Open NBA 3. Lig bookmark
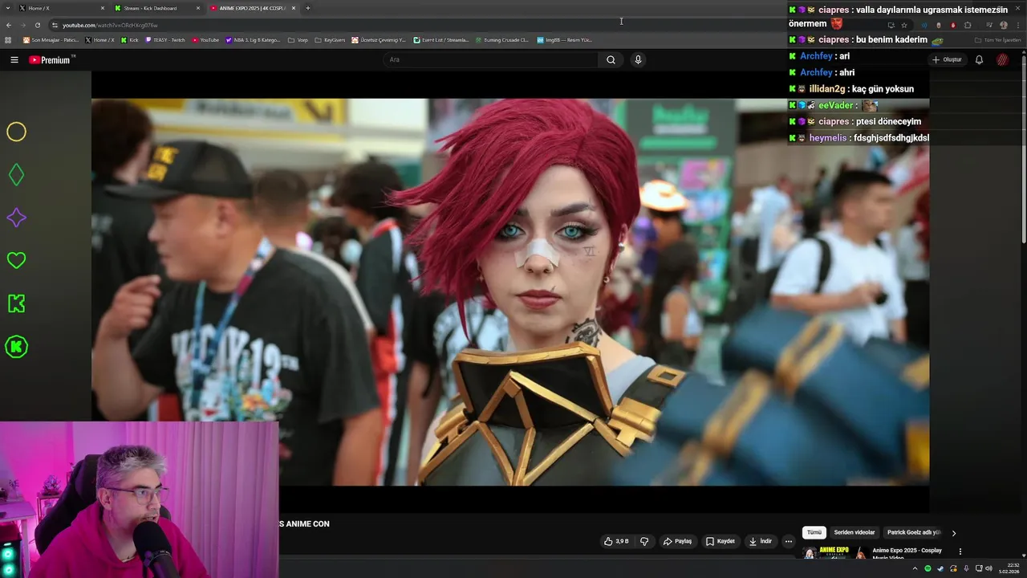Viewport: 1027px width, 578px height. click(x=254, y=39)
